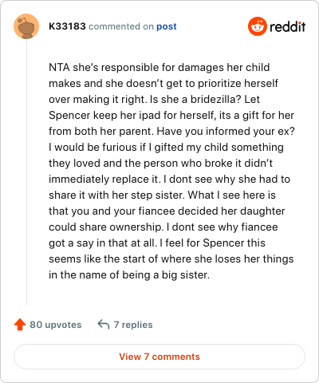Click the line starting "Spencer keep her ipad"
Viewport: 319px width, 383px height.
(171, 115)
